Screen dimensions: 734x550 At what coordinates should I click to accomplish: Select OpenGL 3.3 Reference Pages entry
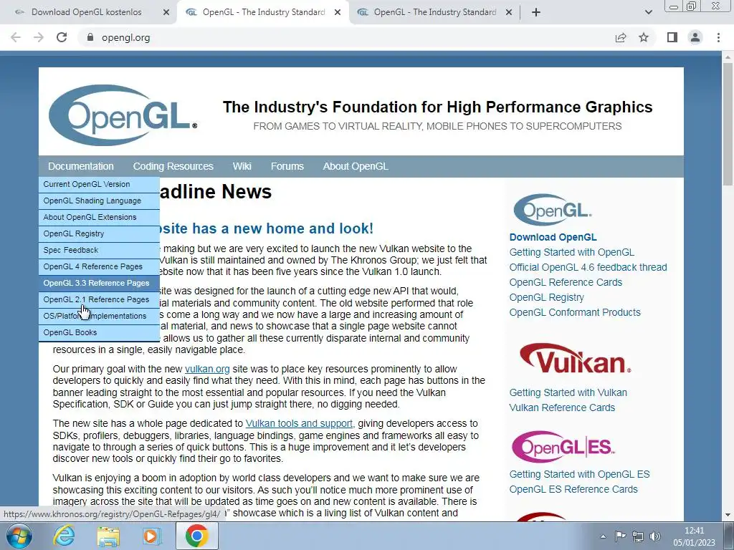[99, 283]
